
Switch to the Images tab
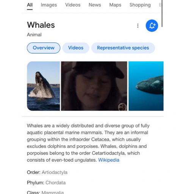click(49, 5)
